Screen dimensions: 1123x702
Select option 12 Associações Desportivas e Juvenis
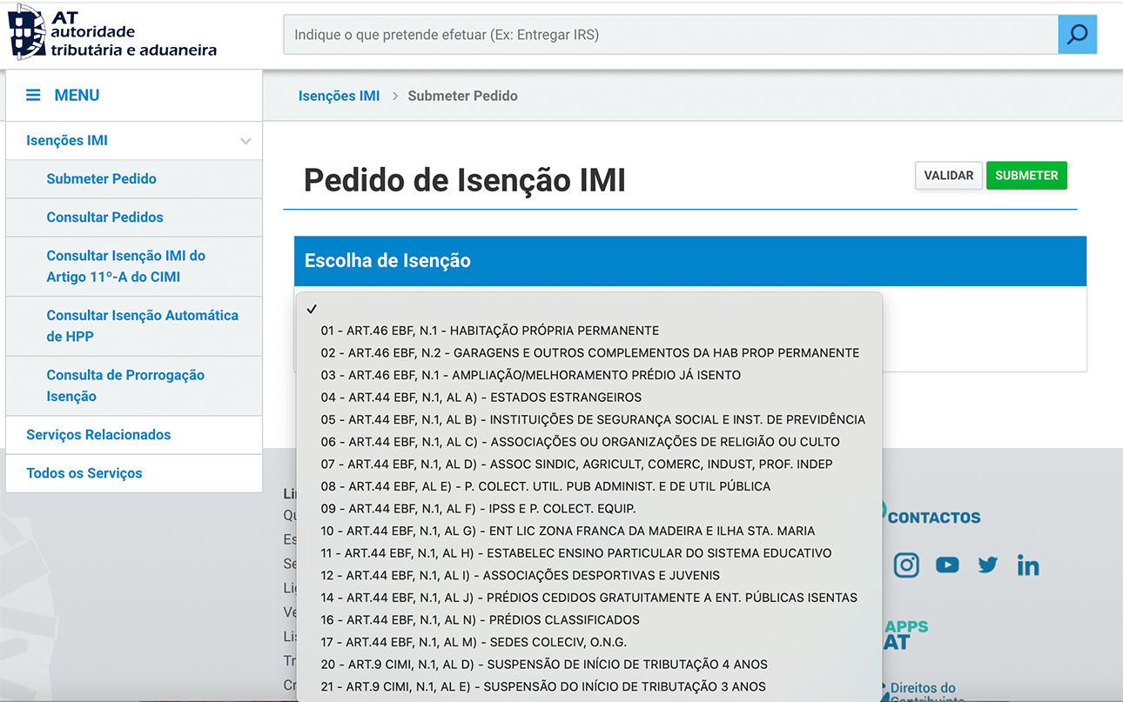click(x=520, y=576)
